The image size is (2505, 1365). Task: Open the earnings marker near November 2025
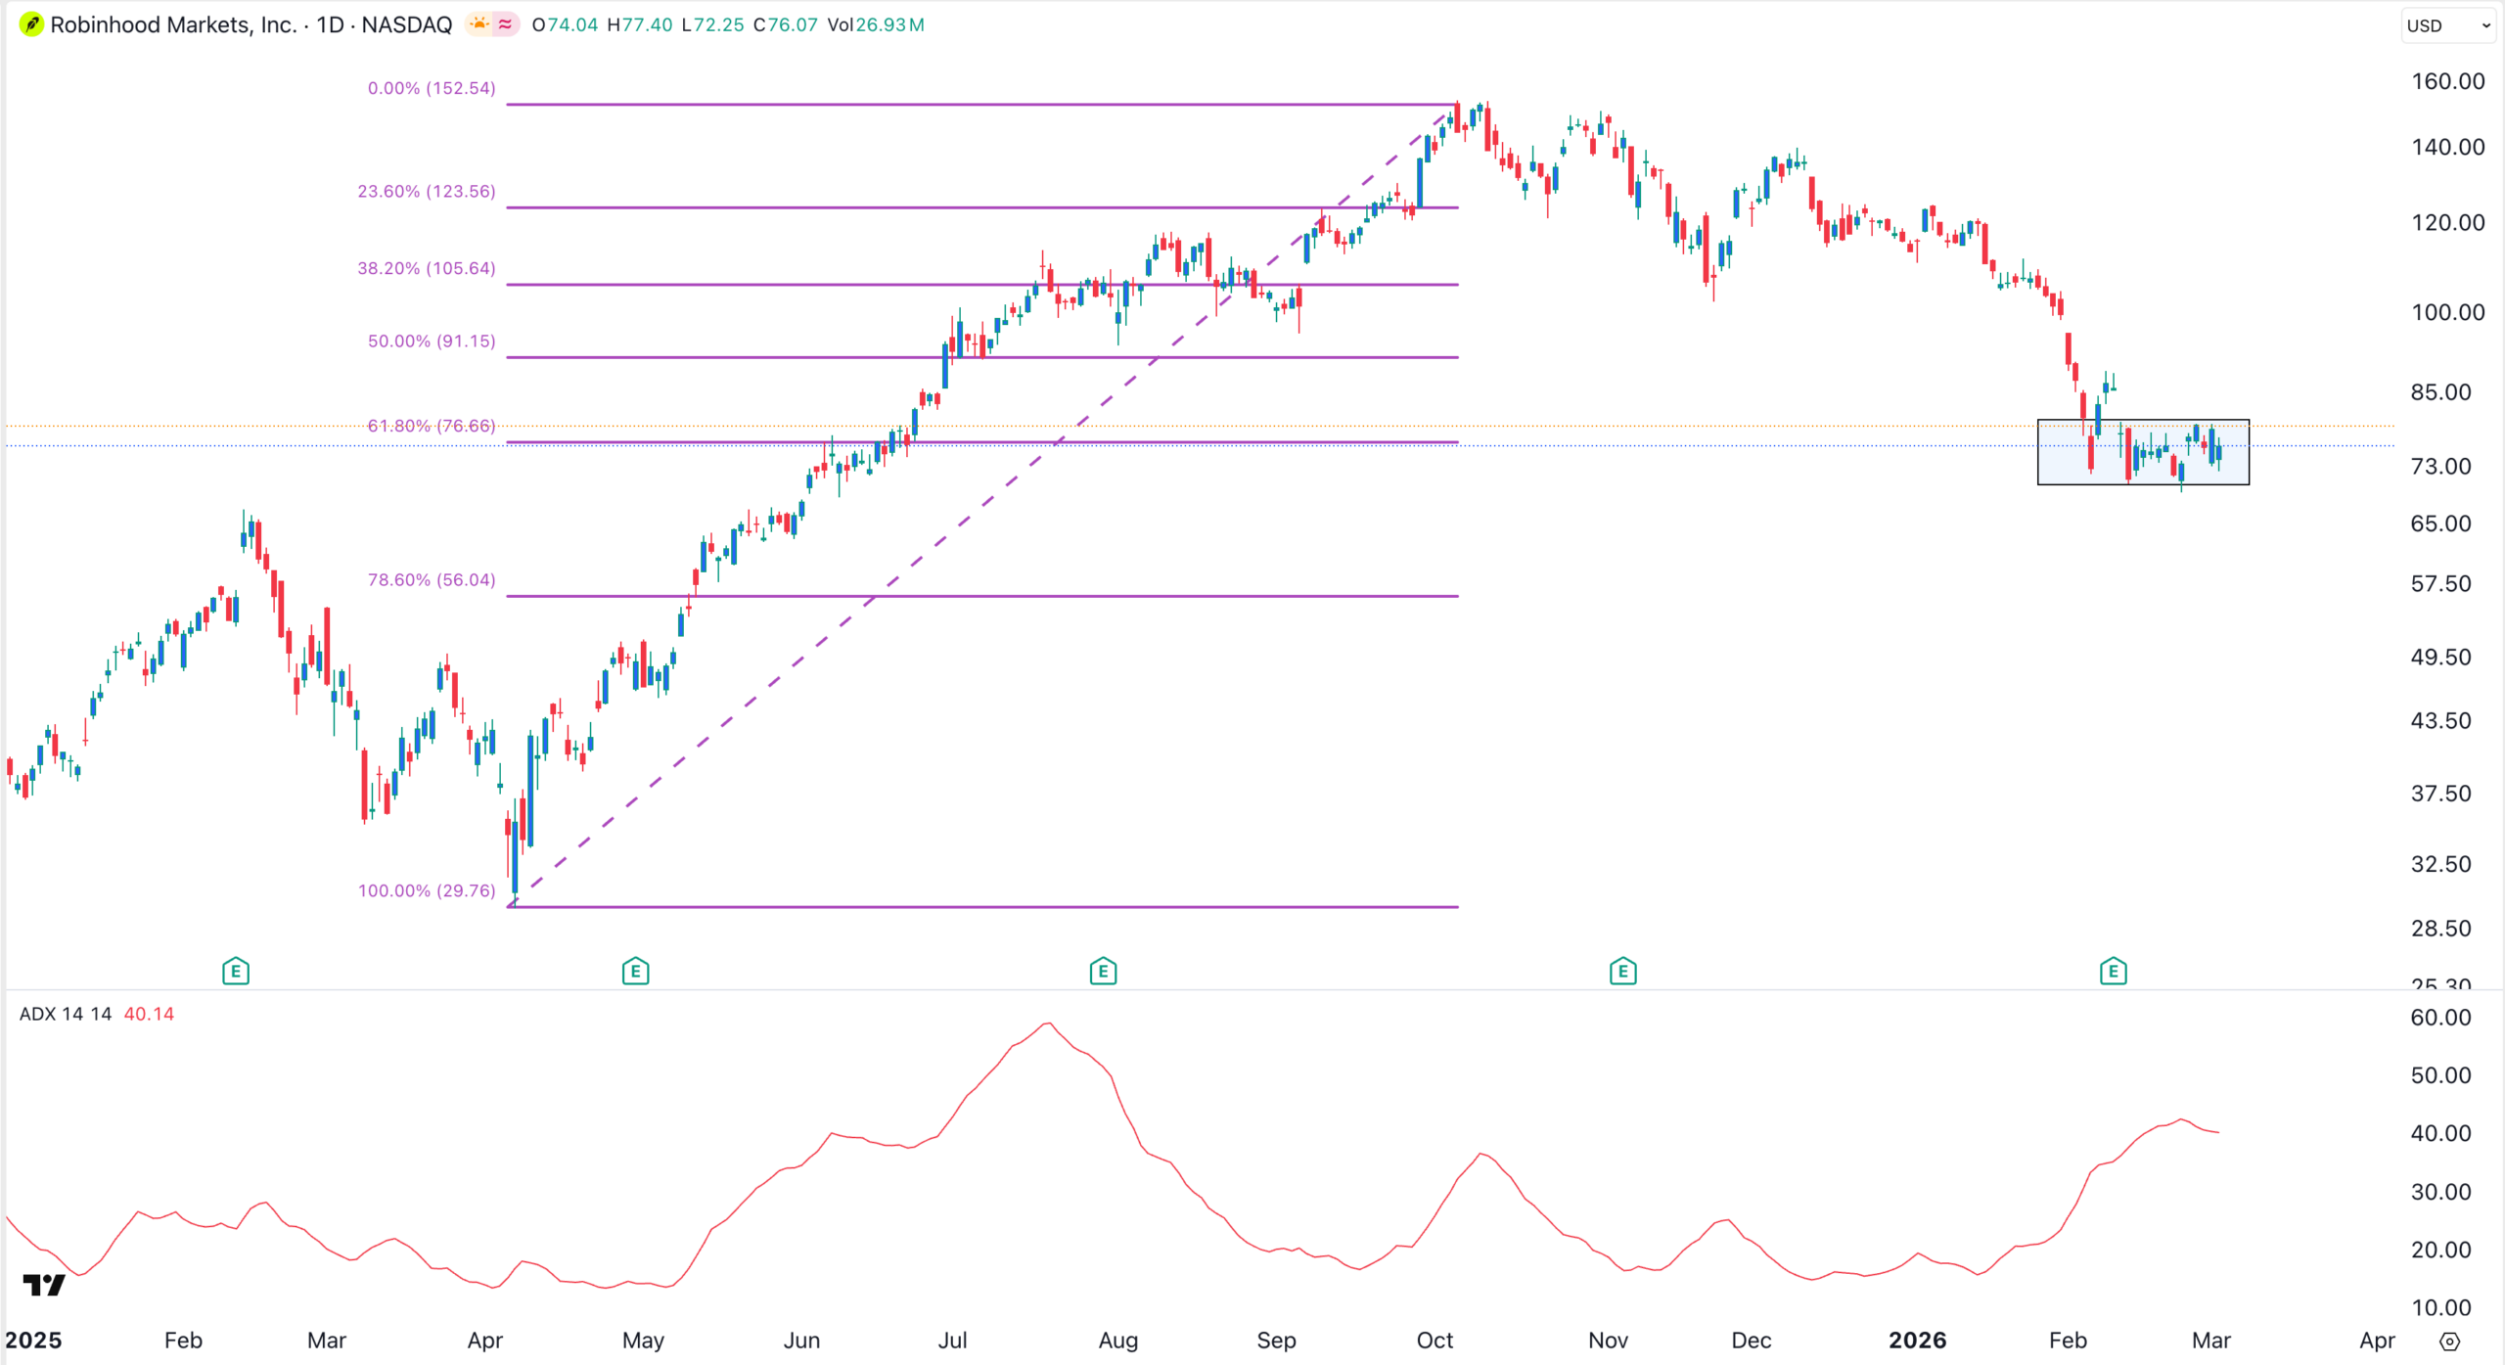click(1623, 972)
